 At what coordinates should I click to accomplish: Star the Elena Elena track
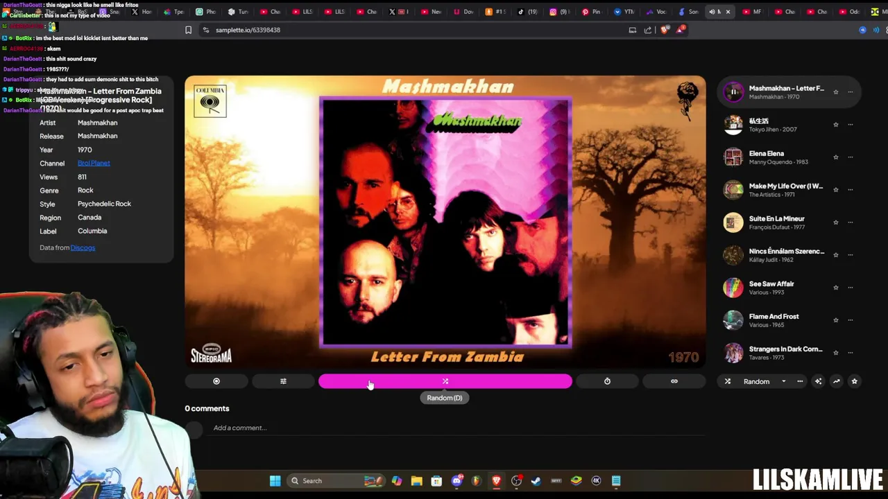pyautogui.click(x=835, y=157)
